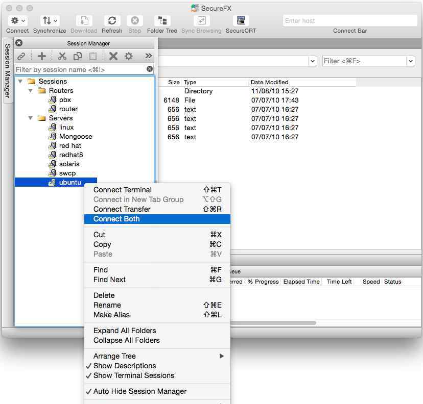
Task: Click the Session Manager vertical side tab
Action: 7,71
